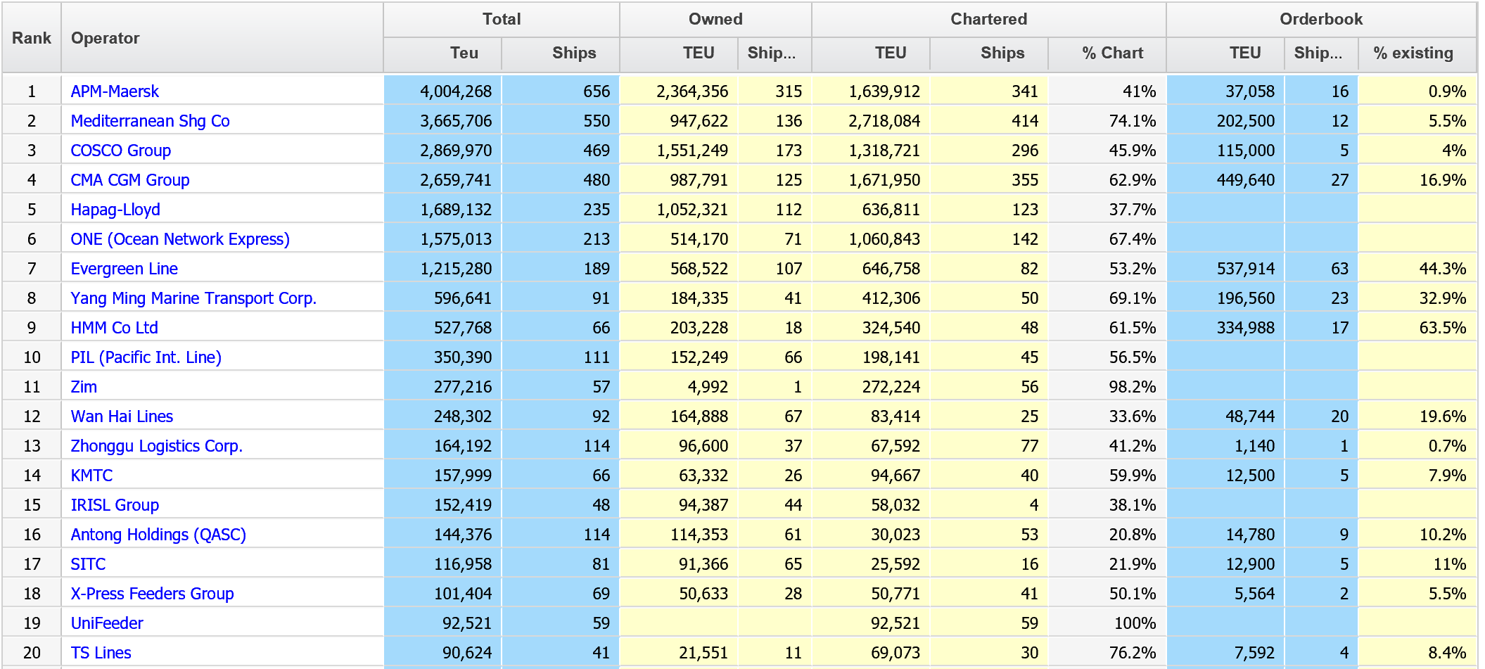
Task: Click the Evergreen Line link
Action: pos(124,269)
